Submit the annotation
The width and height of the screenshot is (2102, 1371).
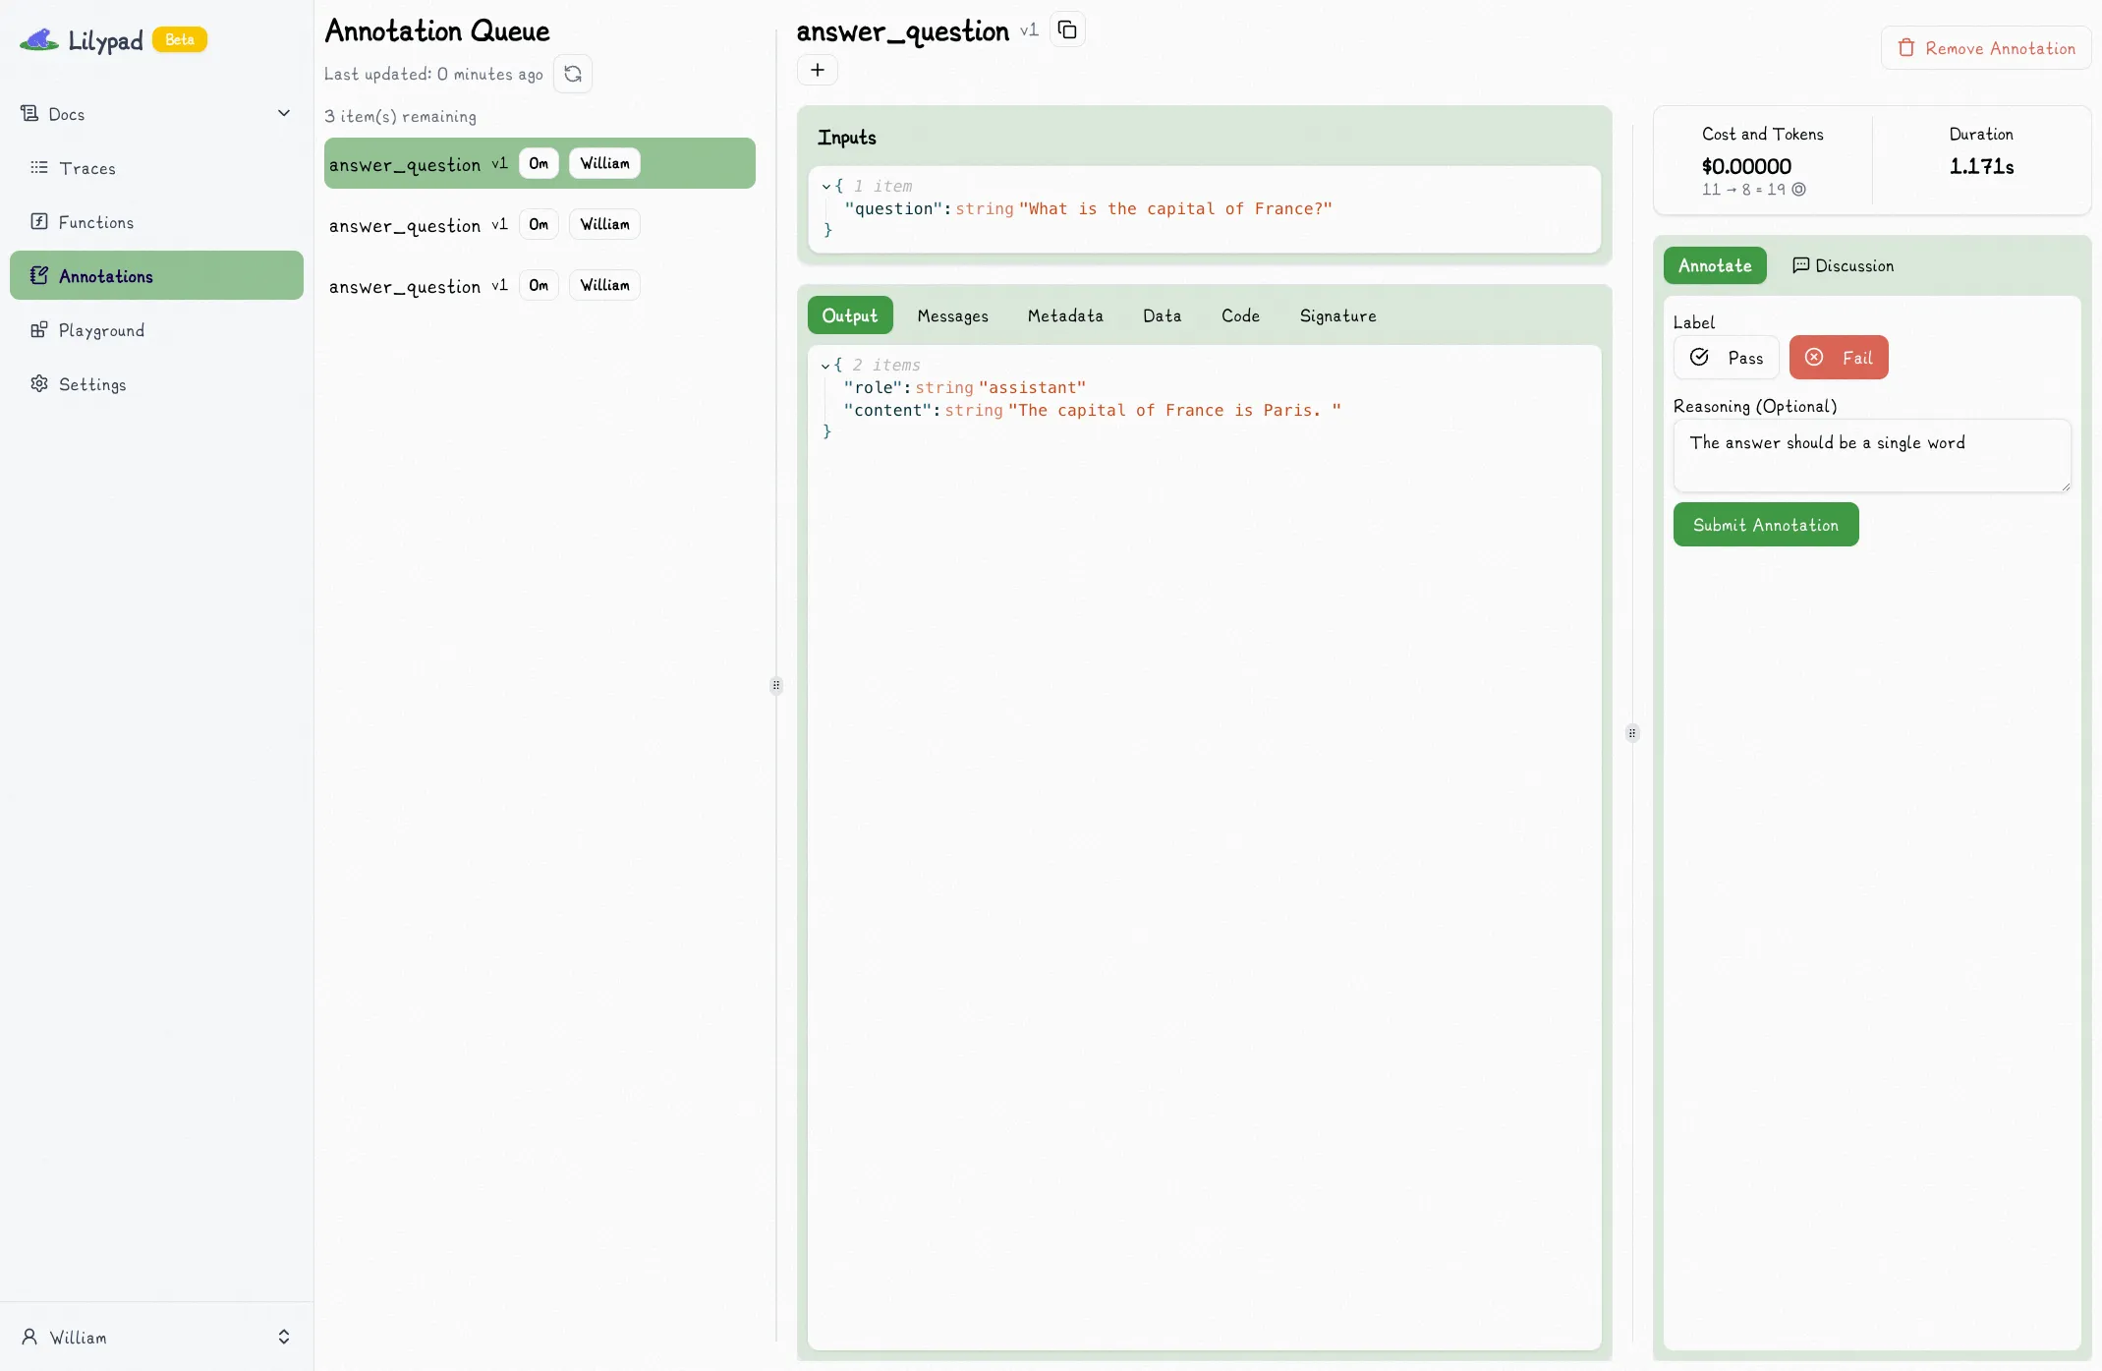point(1765,524)
